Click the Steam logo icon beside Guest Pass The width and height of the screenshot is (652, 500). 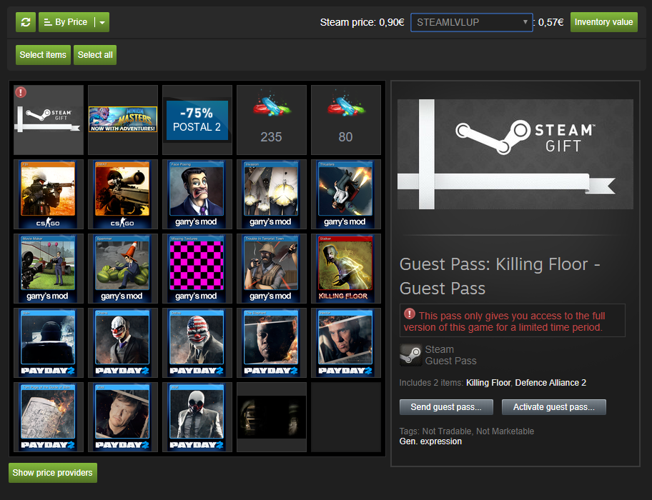(410, 355)
